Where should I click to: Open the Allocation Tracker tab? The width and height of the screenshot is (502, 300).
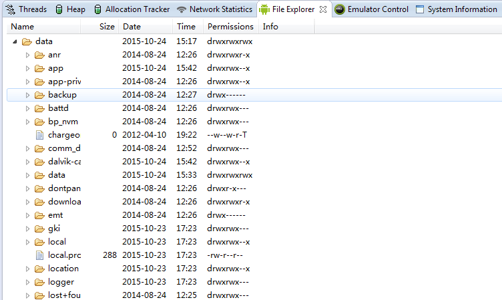coord(132,9)
